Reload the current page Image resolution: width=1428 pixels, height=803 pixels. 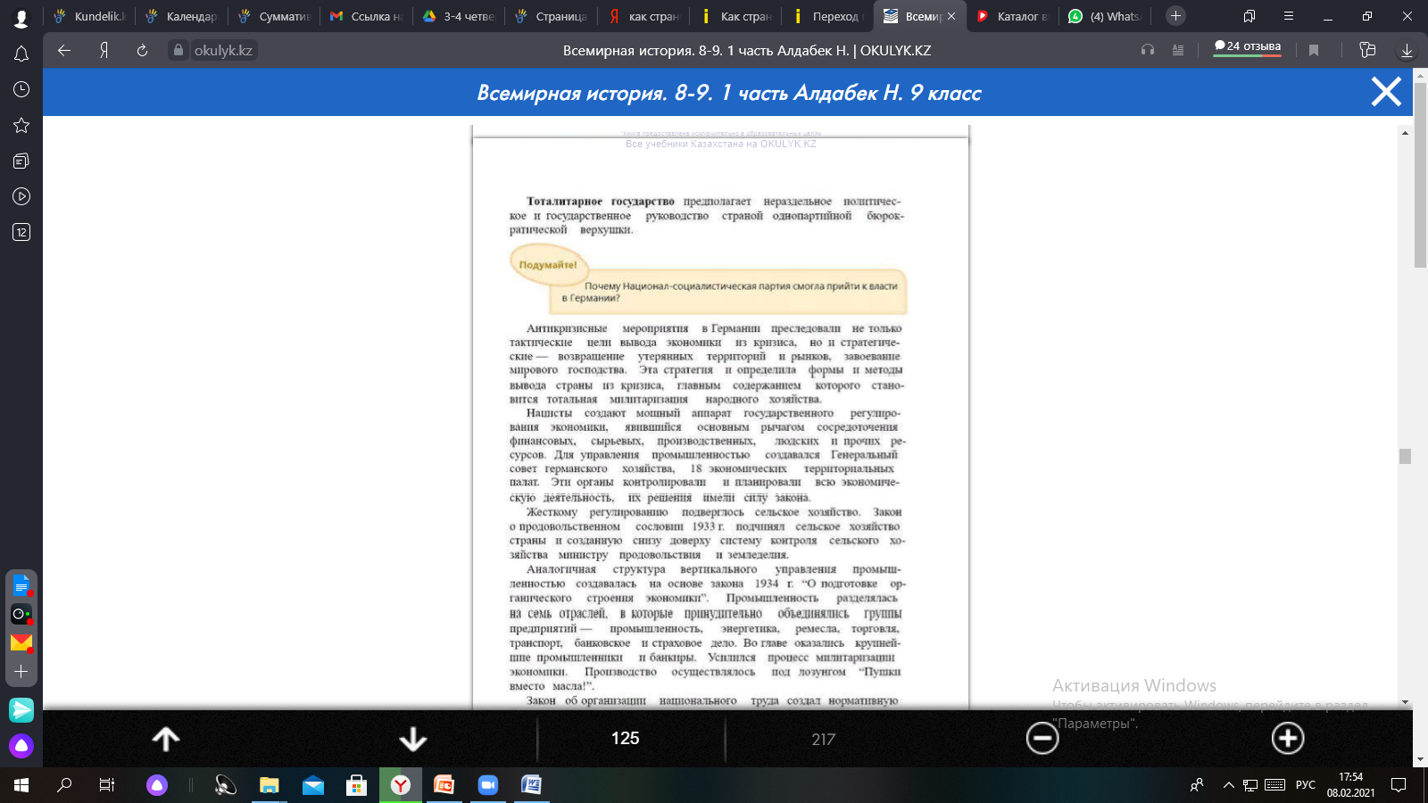click(142, 51)
